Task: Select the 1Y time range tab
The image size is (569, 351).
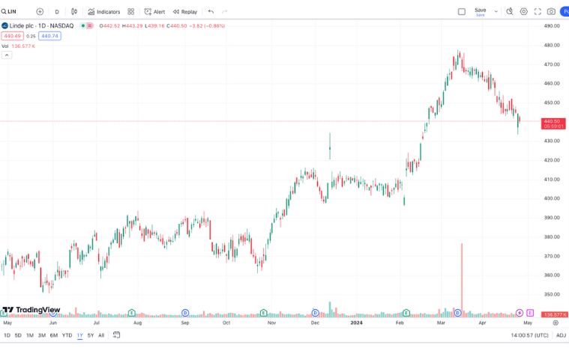Action: [x=79, y=335]
